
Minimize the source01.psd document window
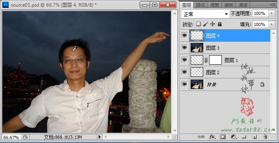click(145, 5)
